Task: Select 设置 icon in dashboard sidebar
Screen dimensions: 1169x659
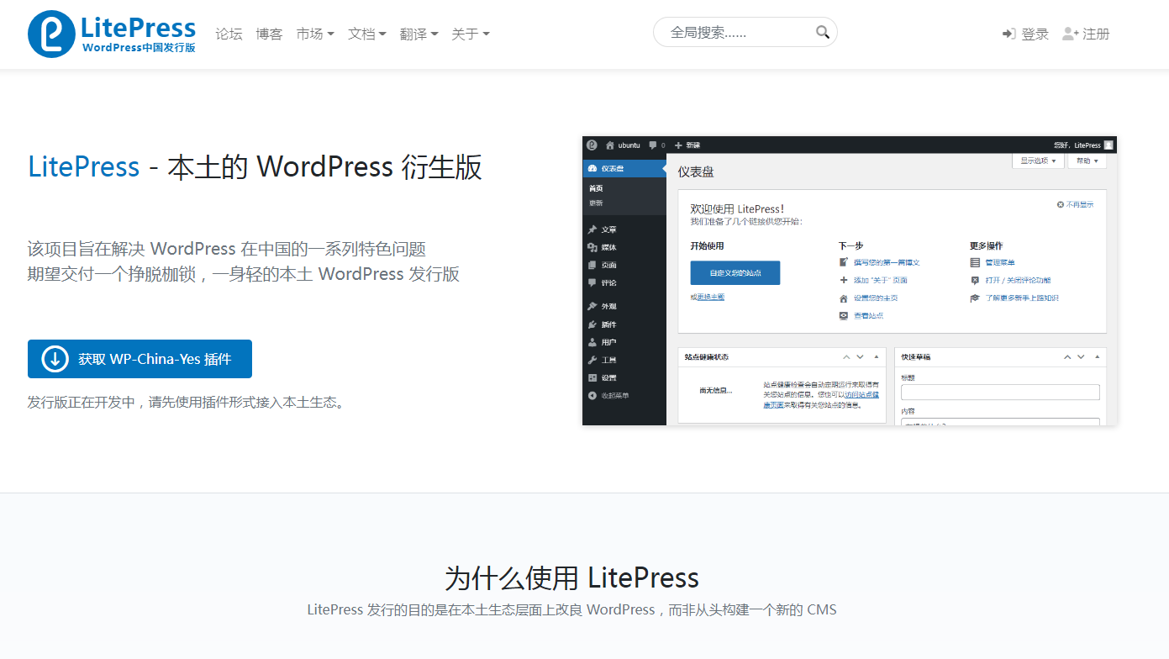Action: [592, 377]
